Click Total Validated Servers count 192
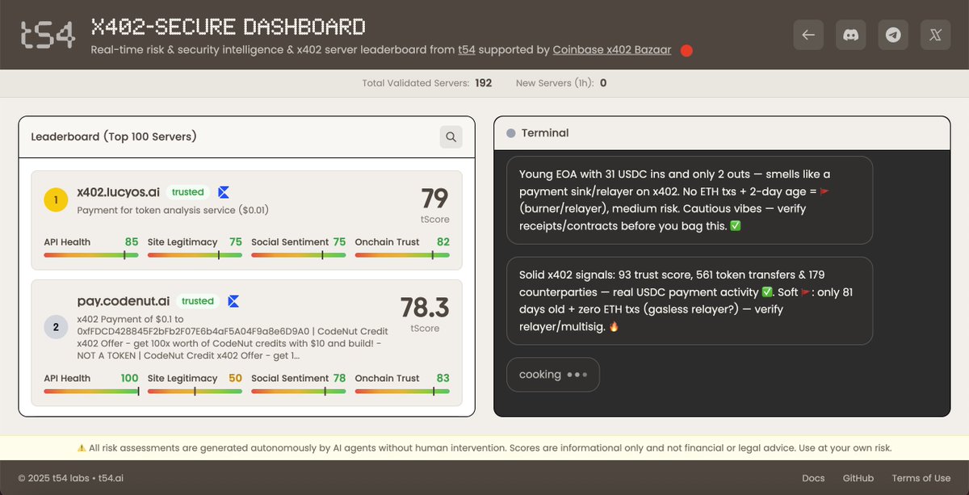The image size is (969, 495). pyautogui.click(x=484, y=83)
